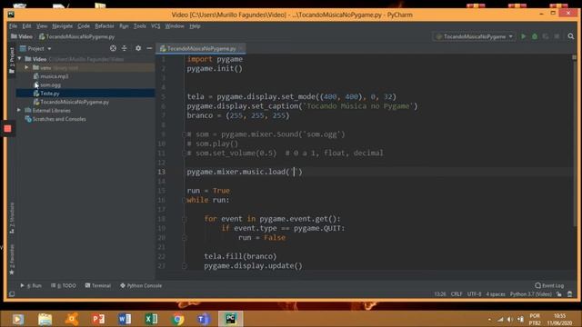The image size is (582, 327).
Task: Open Excel from taskbar
Action: 151,319
